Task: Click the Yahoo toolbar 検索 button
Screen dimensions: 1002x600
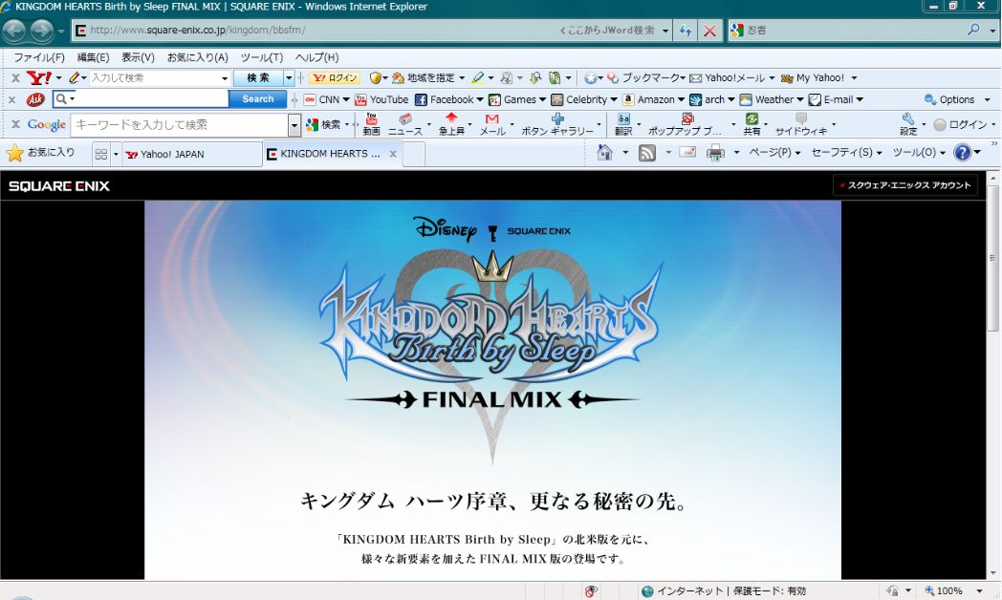Action: tap(258, 78)
